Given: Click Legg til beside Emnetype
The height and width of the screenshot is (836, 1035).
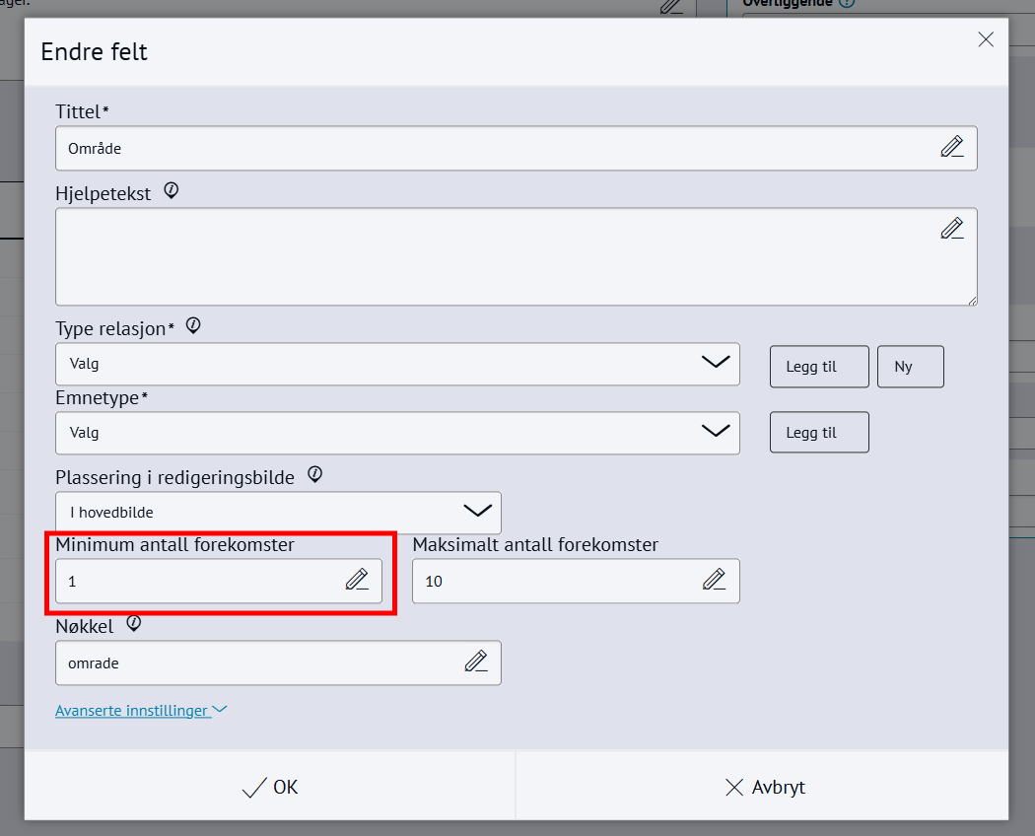Looking at the screenshot, I should click(x=819, y=433).
